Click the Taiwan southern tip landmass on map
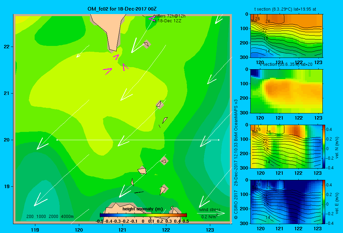The width and height of the screenshot is (343, 233). [110, 30]
